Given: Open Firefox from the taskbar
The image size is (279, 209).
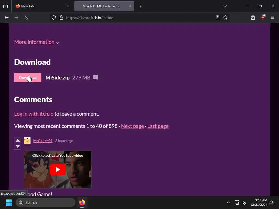Looking at the screenshot, I should (x=82, y=202).
